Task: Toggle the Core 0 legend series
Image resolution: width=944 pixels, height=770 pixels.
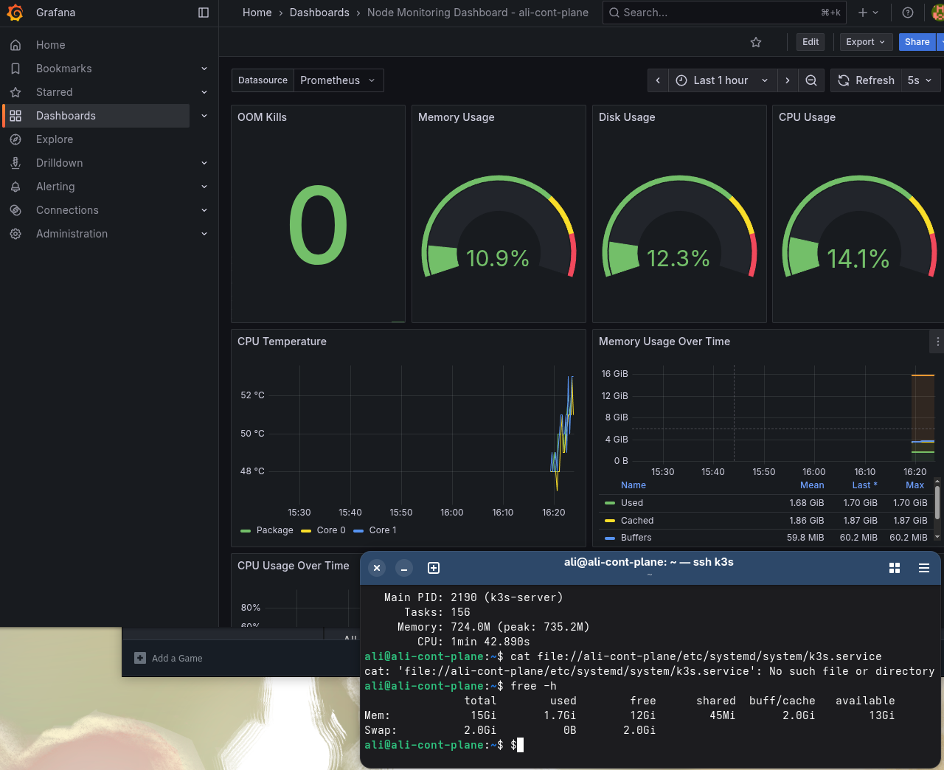Action: (330, 530)
